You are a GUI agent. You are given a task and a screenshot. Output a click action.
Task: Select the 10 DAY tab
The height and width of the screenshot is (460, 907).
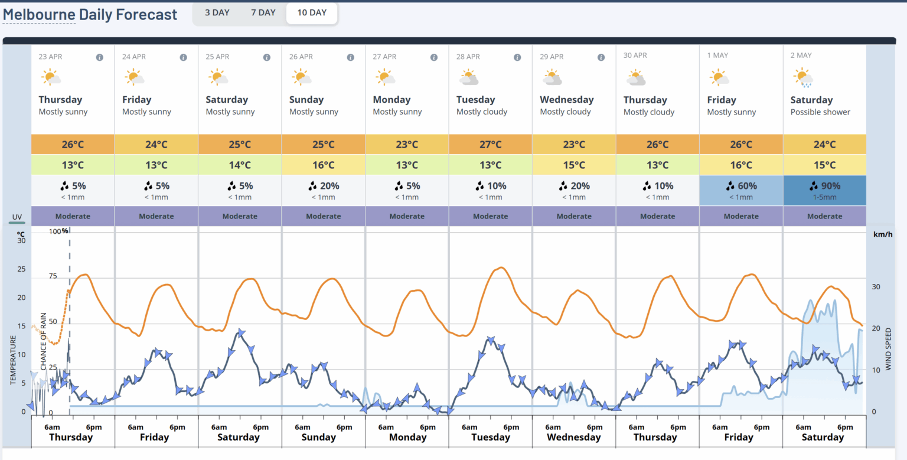coord(311,12)
